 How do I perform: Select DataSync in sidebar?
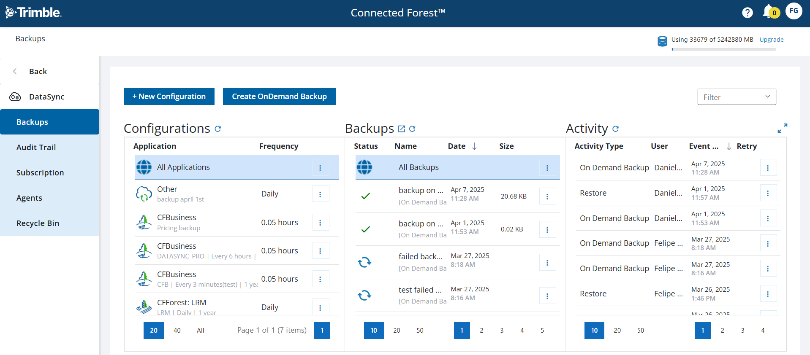[x=49, y=97]
